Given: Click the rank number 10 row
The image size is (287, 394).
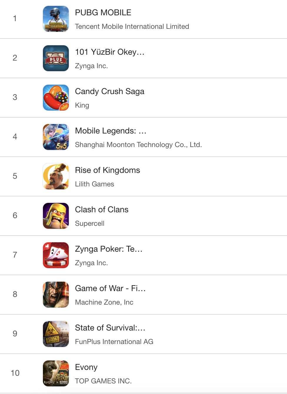Looking at the screenshot, I should pos(15,373).
